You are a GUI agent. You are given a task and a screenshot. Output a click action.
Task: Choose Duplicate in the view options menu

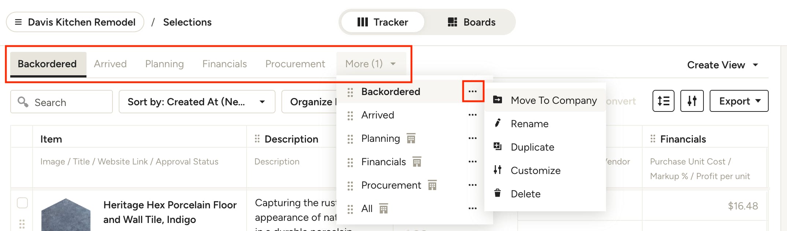[532, 147]
